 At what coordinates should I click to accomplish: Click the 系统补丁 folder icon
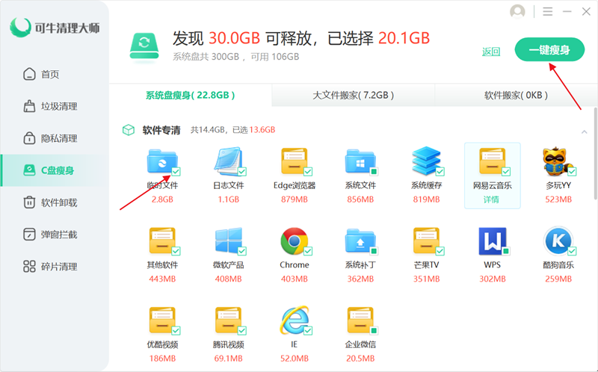pyautogui.click(x=360, y=241)
